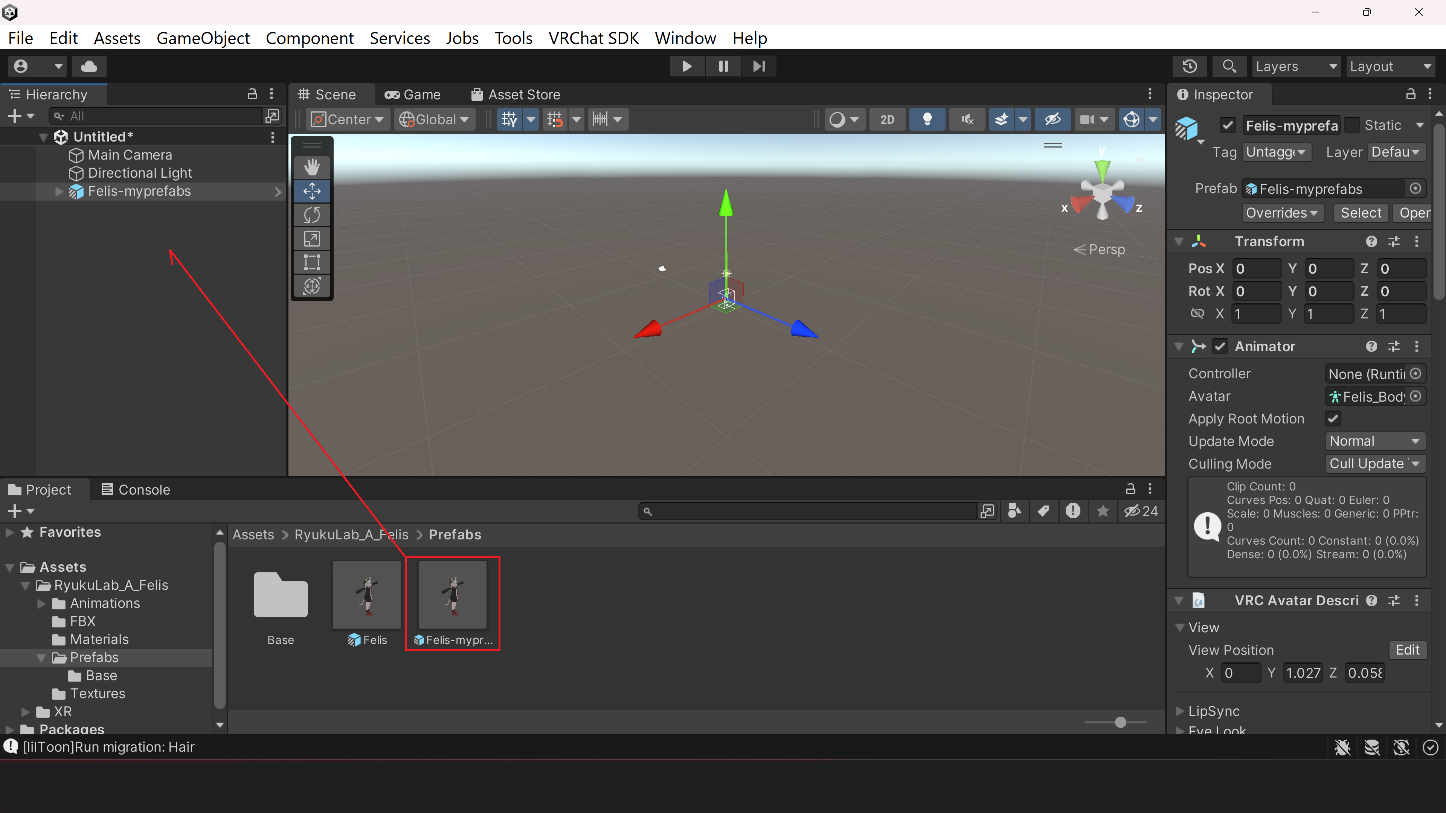This screenshot has width=1446, height=813.
Task: Toggle scene Gizmos globe button
Action: click(1132, 119)
